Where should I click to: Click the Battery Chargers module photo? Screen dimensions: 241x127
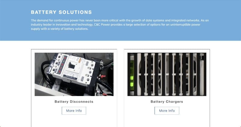point(167,74)
